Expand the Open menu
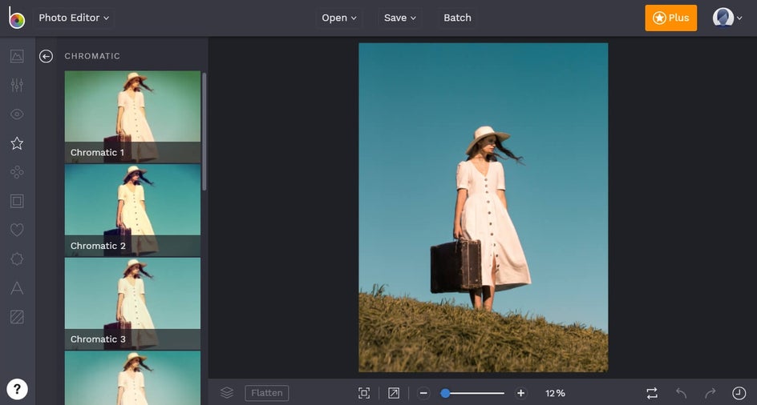The width and height of the screenshot is (757, 405). 340,18
